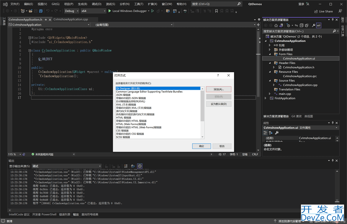Click the switch views icon in Solution Explorer
The width and height of the screenshot is (347, 224).
(281, 25)
